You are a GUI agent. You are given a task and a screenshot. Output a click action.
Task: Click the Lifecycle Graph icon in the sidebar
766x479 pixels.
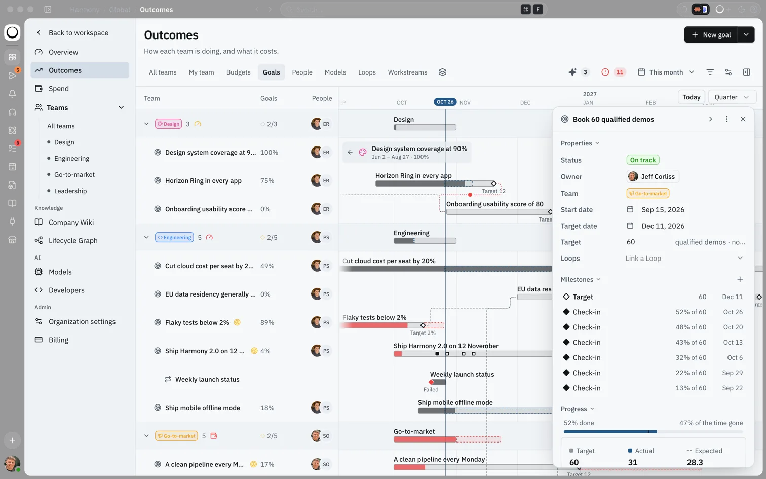(x=39, y=240)
